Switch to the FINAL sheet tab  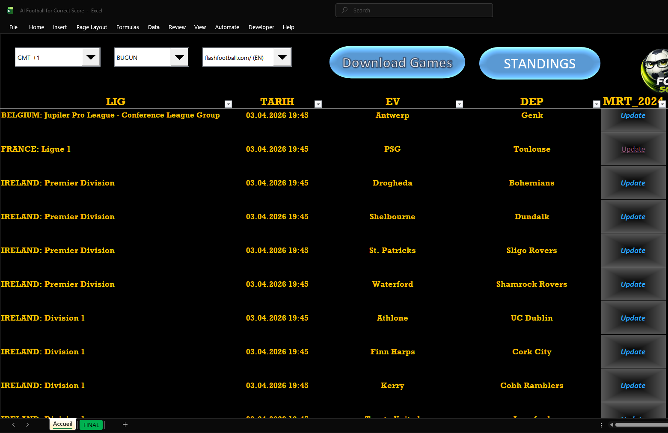pos(91,425)
